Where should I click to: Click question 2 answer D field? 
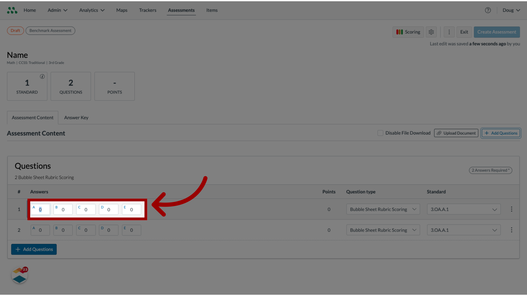point(109,230)
